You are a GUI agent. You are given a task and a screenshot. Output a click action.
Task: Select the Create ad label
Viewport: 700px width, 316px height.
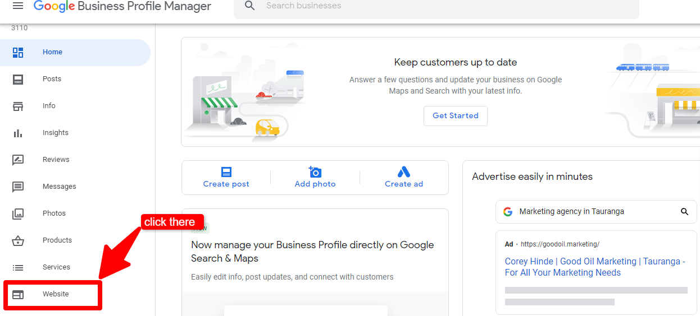tap(404, 184)
